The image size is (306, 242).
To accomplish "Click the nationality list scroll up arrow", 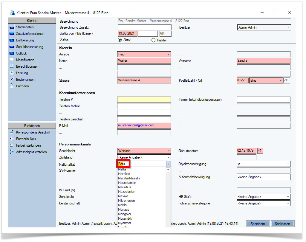I will click(168, 170).
